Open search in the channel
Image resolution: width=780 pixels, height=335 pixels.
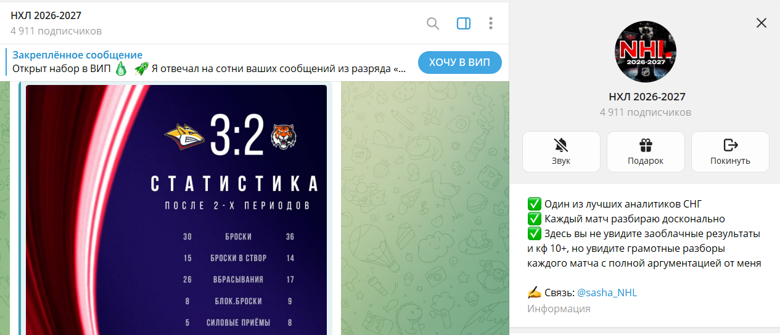(433, 23)
